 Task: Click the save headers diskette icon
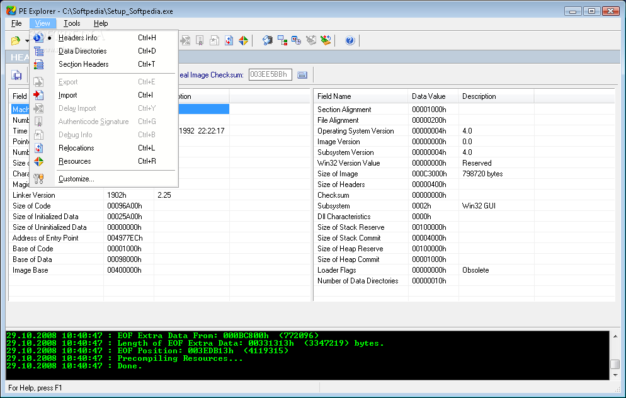(17, 75)
